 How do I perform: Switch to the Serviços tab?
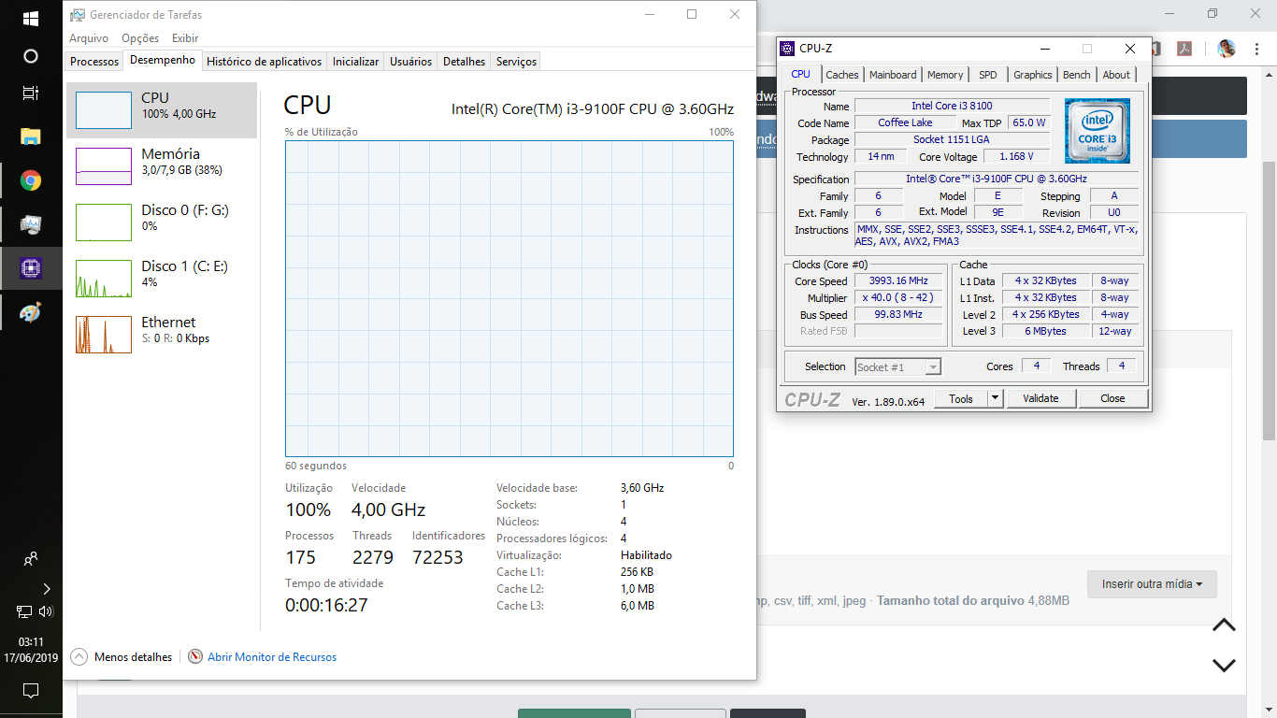(516, 62)
